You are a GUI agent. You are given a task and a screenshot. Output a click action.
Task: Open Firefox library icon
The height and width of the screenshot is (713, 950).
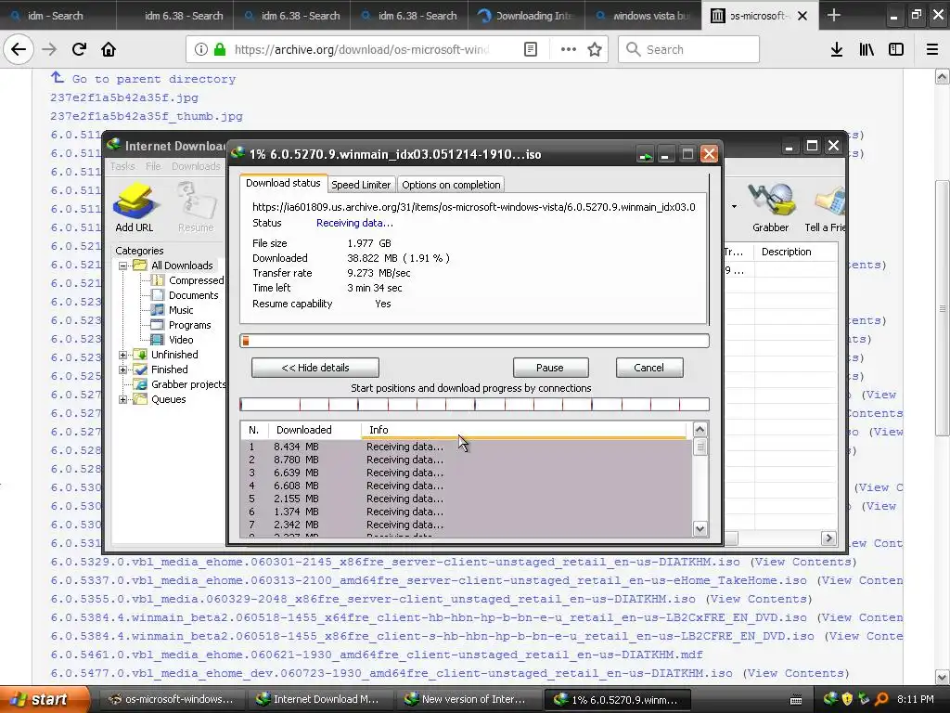(867, 50)
